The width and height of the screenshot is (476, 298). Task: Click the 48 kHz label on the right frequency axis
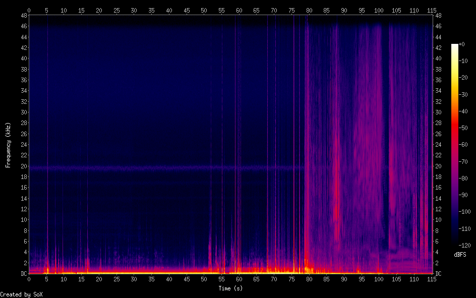[439, 16]
